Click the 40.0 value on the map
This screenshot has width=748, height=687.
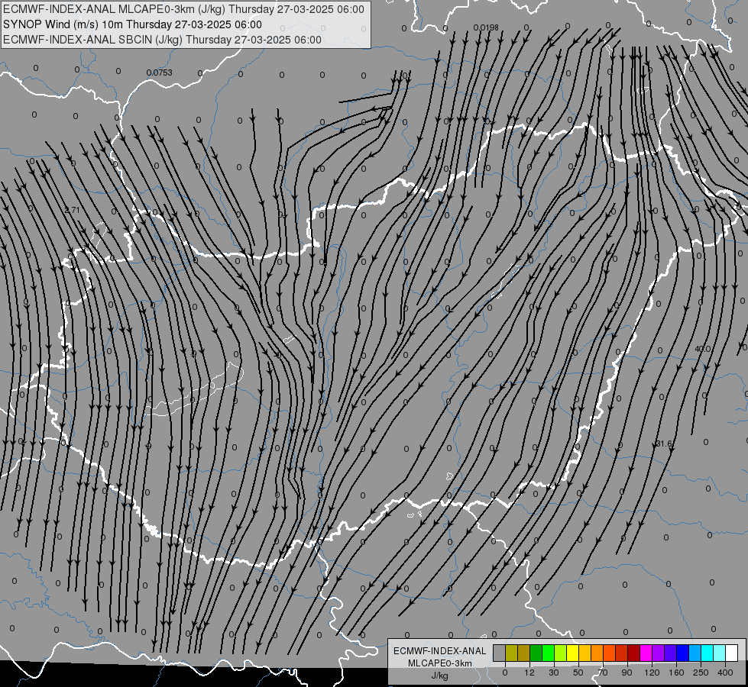click(703, 349)
